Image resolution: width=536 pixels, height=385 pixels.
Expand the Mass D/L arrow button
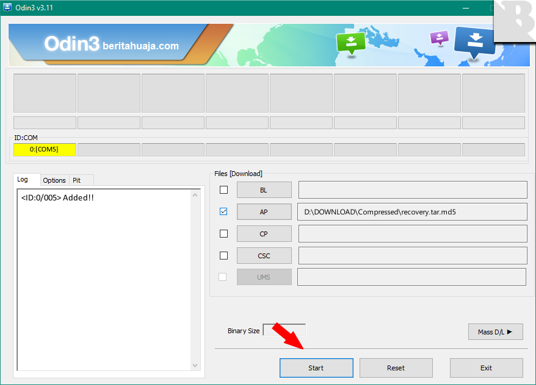(495, 332)
